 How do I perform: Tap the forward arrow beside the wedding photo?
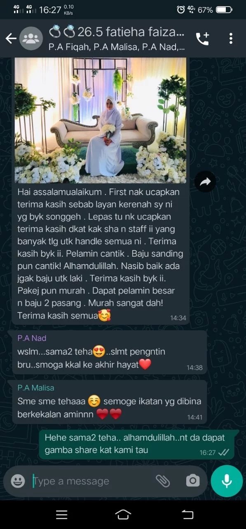(205, 181)
